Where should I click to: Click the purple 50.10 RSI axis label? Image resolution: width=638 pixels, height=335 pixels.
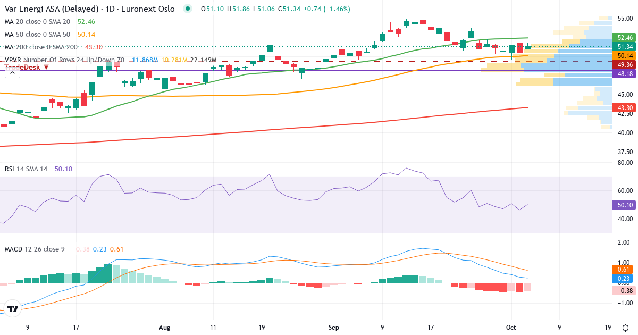[x=625, y=205]
